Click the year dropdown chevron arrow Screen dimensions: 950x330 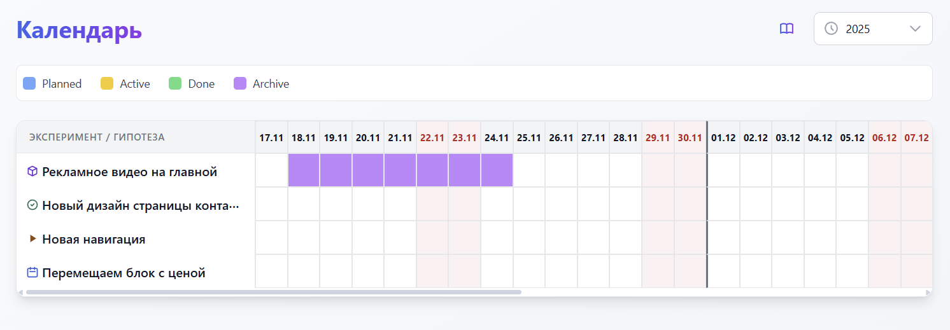tap(916, 29)
